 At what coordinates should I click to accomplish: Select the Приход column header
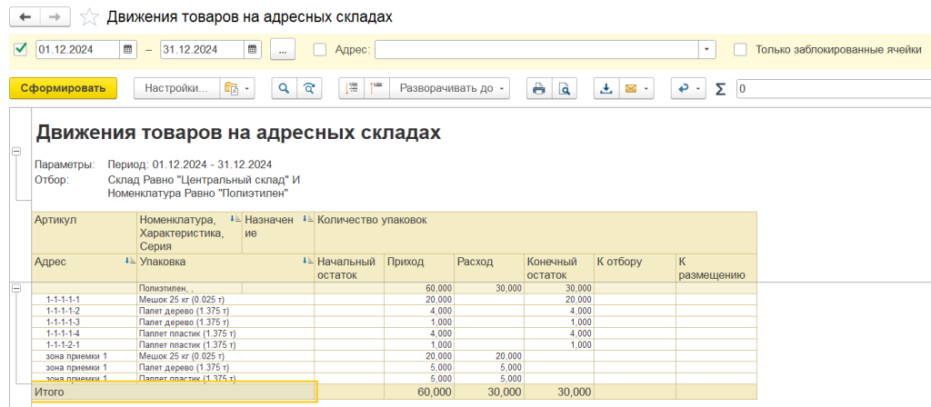(x=419, y=268)
